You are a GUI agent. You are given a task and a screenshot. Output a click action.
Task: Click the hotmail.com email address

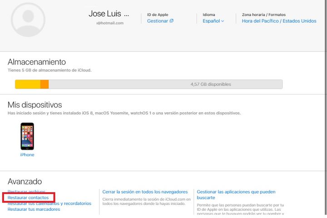[x=110, y=23]
